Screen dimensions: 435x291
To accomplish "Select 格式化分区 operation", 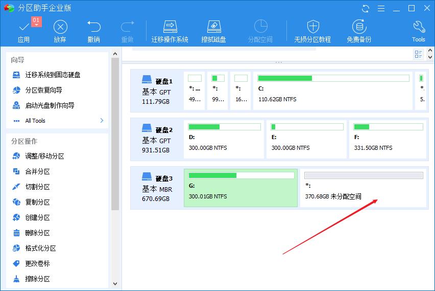I will pyautogui.click(x=34, y=248).
